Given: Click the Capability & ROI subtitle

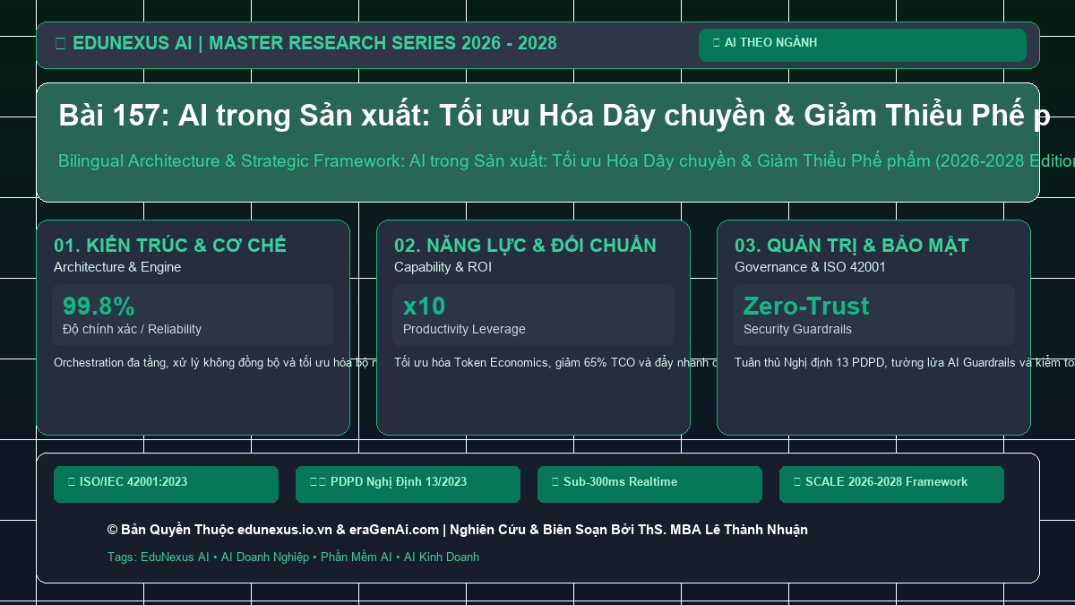Looking at the screenshot, I should pos(443,267).
